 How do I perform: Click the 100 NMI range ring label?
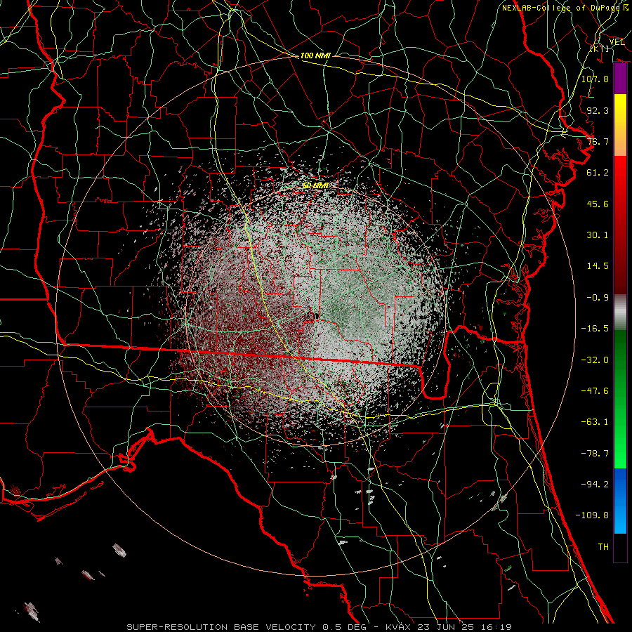pyautogui.click(x=315, y=55)
